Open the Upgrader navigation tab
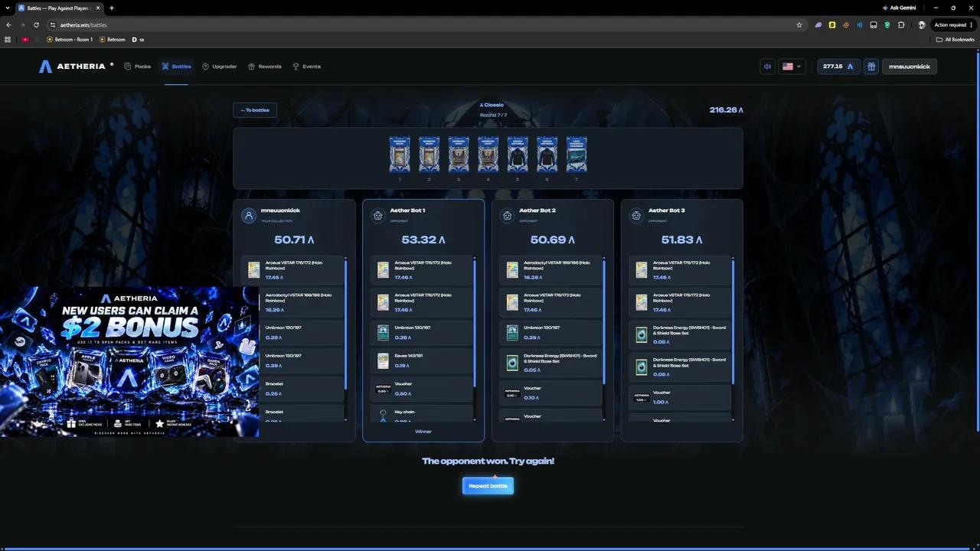This screenshot has height=551, width=980. coord(220,67)
